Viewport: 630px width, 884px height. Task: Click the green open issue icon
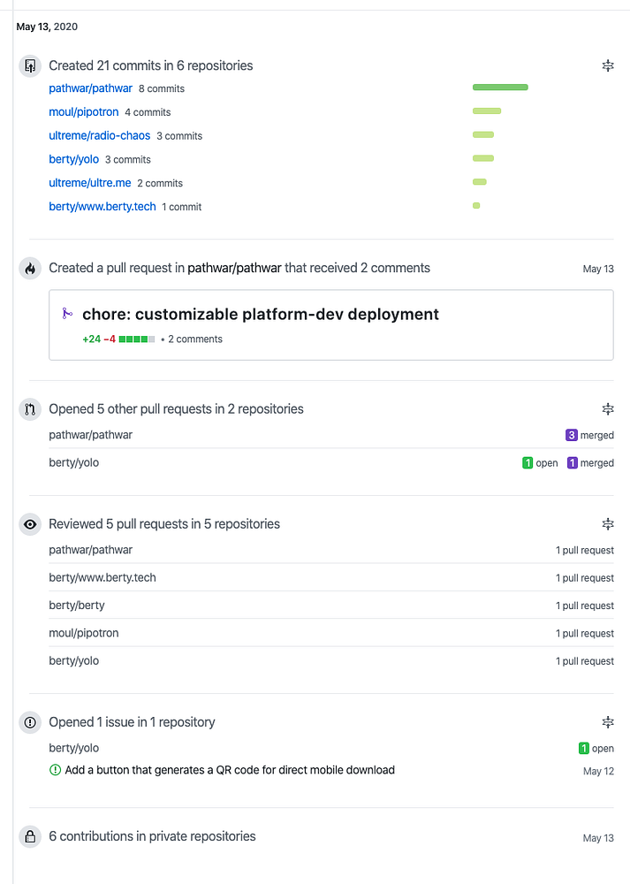click(55, 770)
